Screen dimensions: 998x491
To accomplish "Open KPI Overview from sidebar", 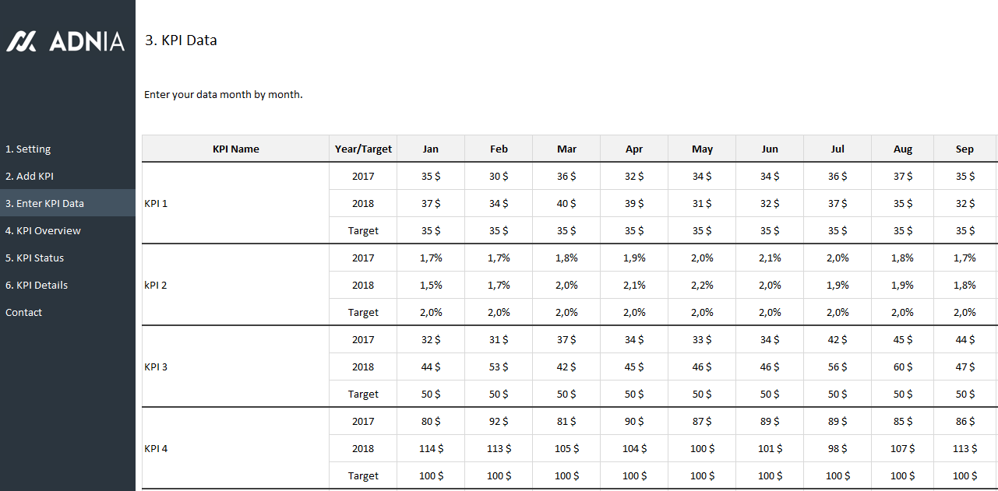I will [43, 231].
